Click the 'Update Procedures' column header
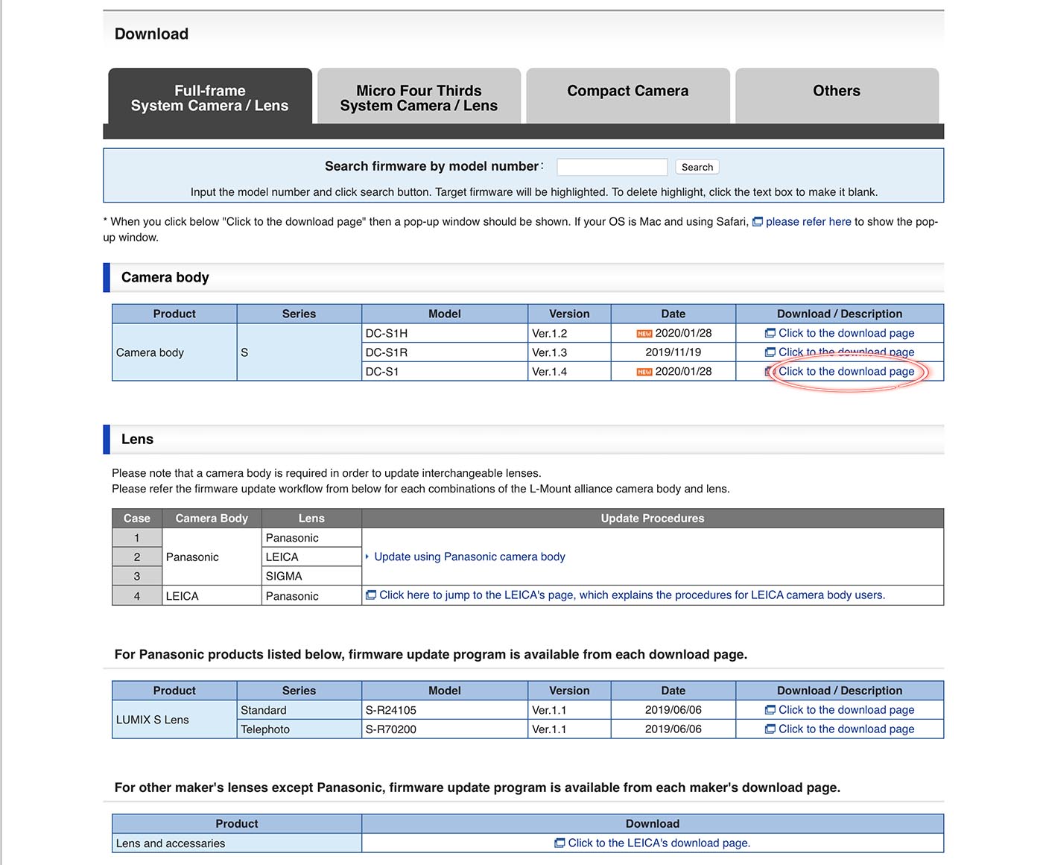The height and width of the screenshot is (865, 1043). click(x=653, y=518)
